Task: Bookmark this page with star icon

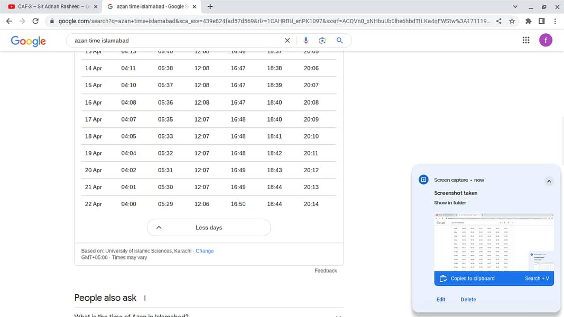Action: pos(512,21)
